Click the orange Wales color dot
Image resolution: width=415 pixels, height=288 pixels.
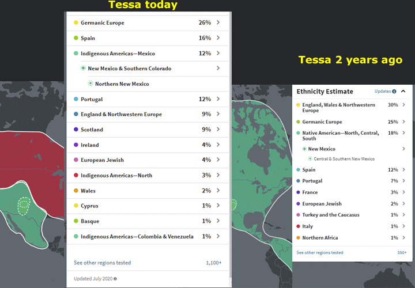[x=76, y=191]
